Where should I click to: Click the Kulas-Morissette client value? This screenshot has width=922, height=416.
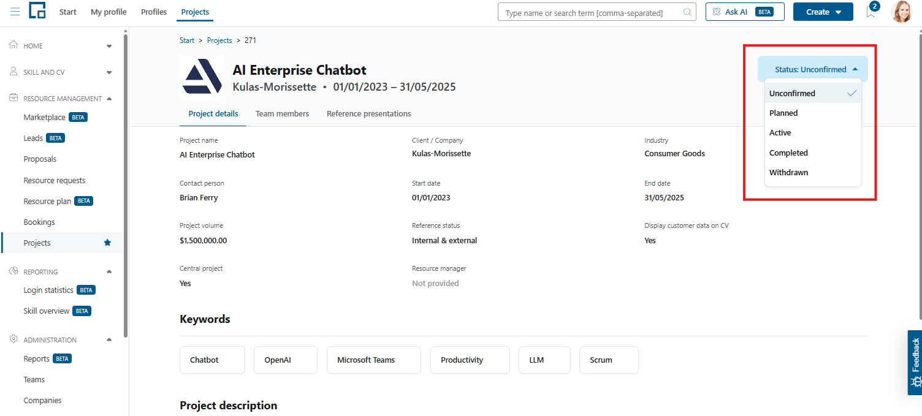tap(441, 154)
